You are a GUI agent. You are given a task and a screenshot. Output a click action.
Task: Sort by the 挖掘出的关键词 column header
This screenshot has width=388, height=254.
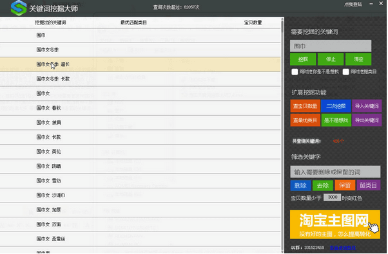coord(50,23)
